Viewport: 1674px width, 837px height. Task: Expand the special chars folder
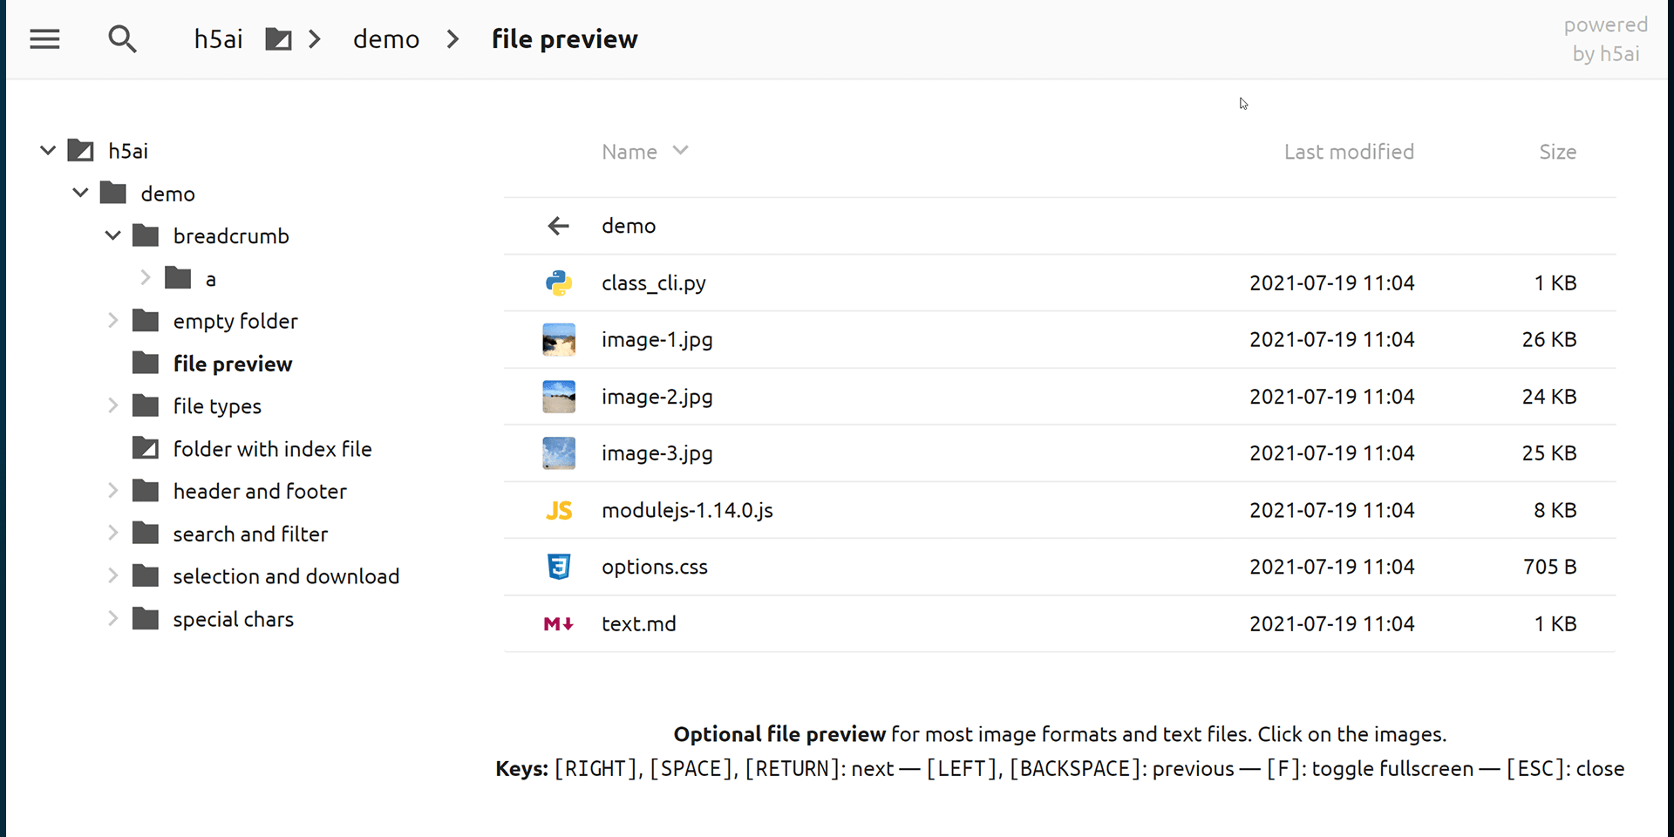tap(112, 618)
